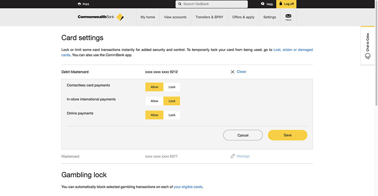Viewport: 378px width, 196px height.
Task: Click into the Search NetBank field
Action: 212,4
